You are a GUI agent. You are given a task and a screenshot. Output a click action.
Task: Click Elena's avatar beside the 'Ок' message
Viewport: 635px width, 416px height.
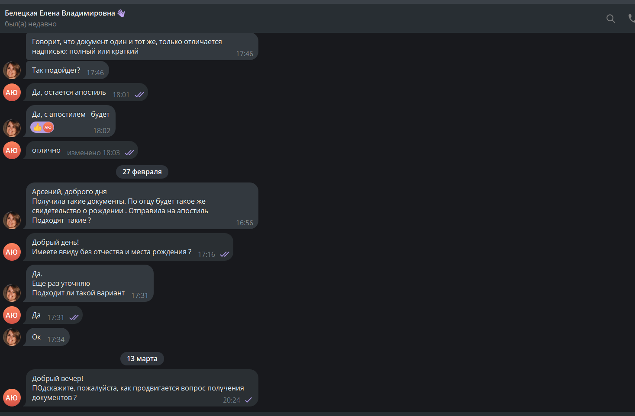tap(12, 337)
